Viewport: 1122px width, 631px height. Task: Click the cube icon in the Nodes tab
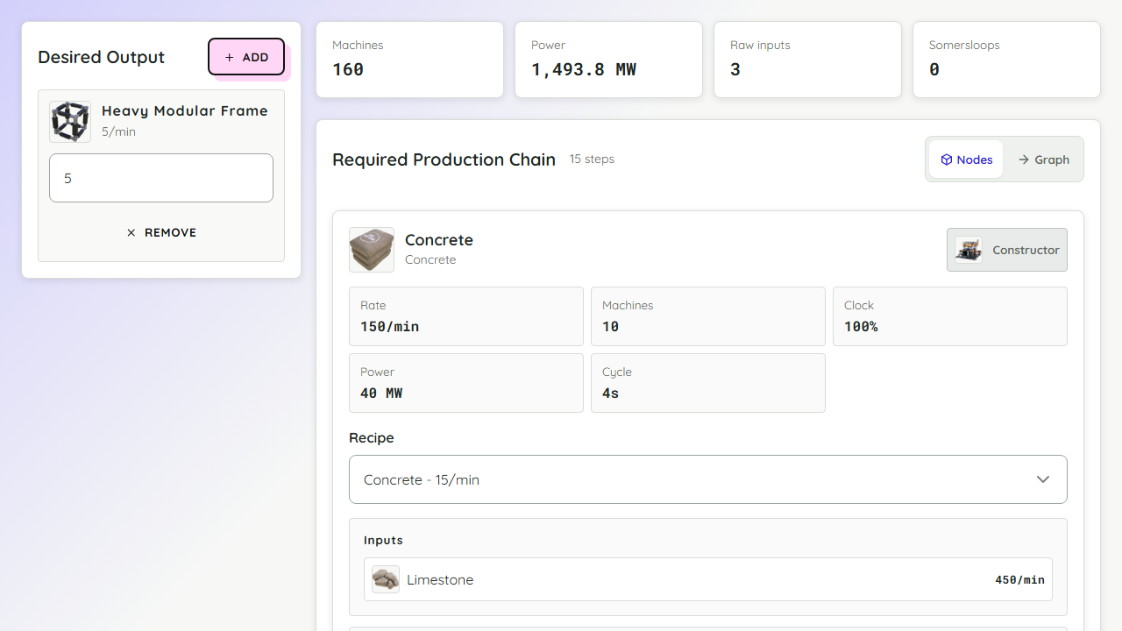[x=947, y=160]
